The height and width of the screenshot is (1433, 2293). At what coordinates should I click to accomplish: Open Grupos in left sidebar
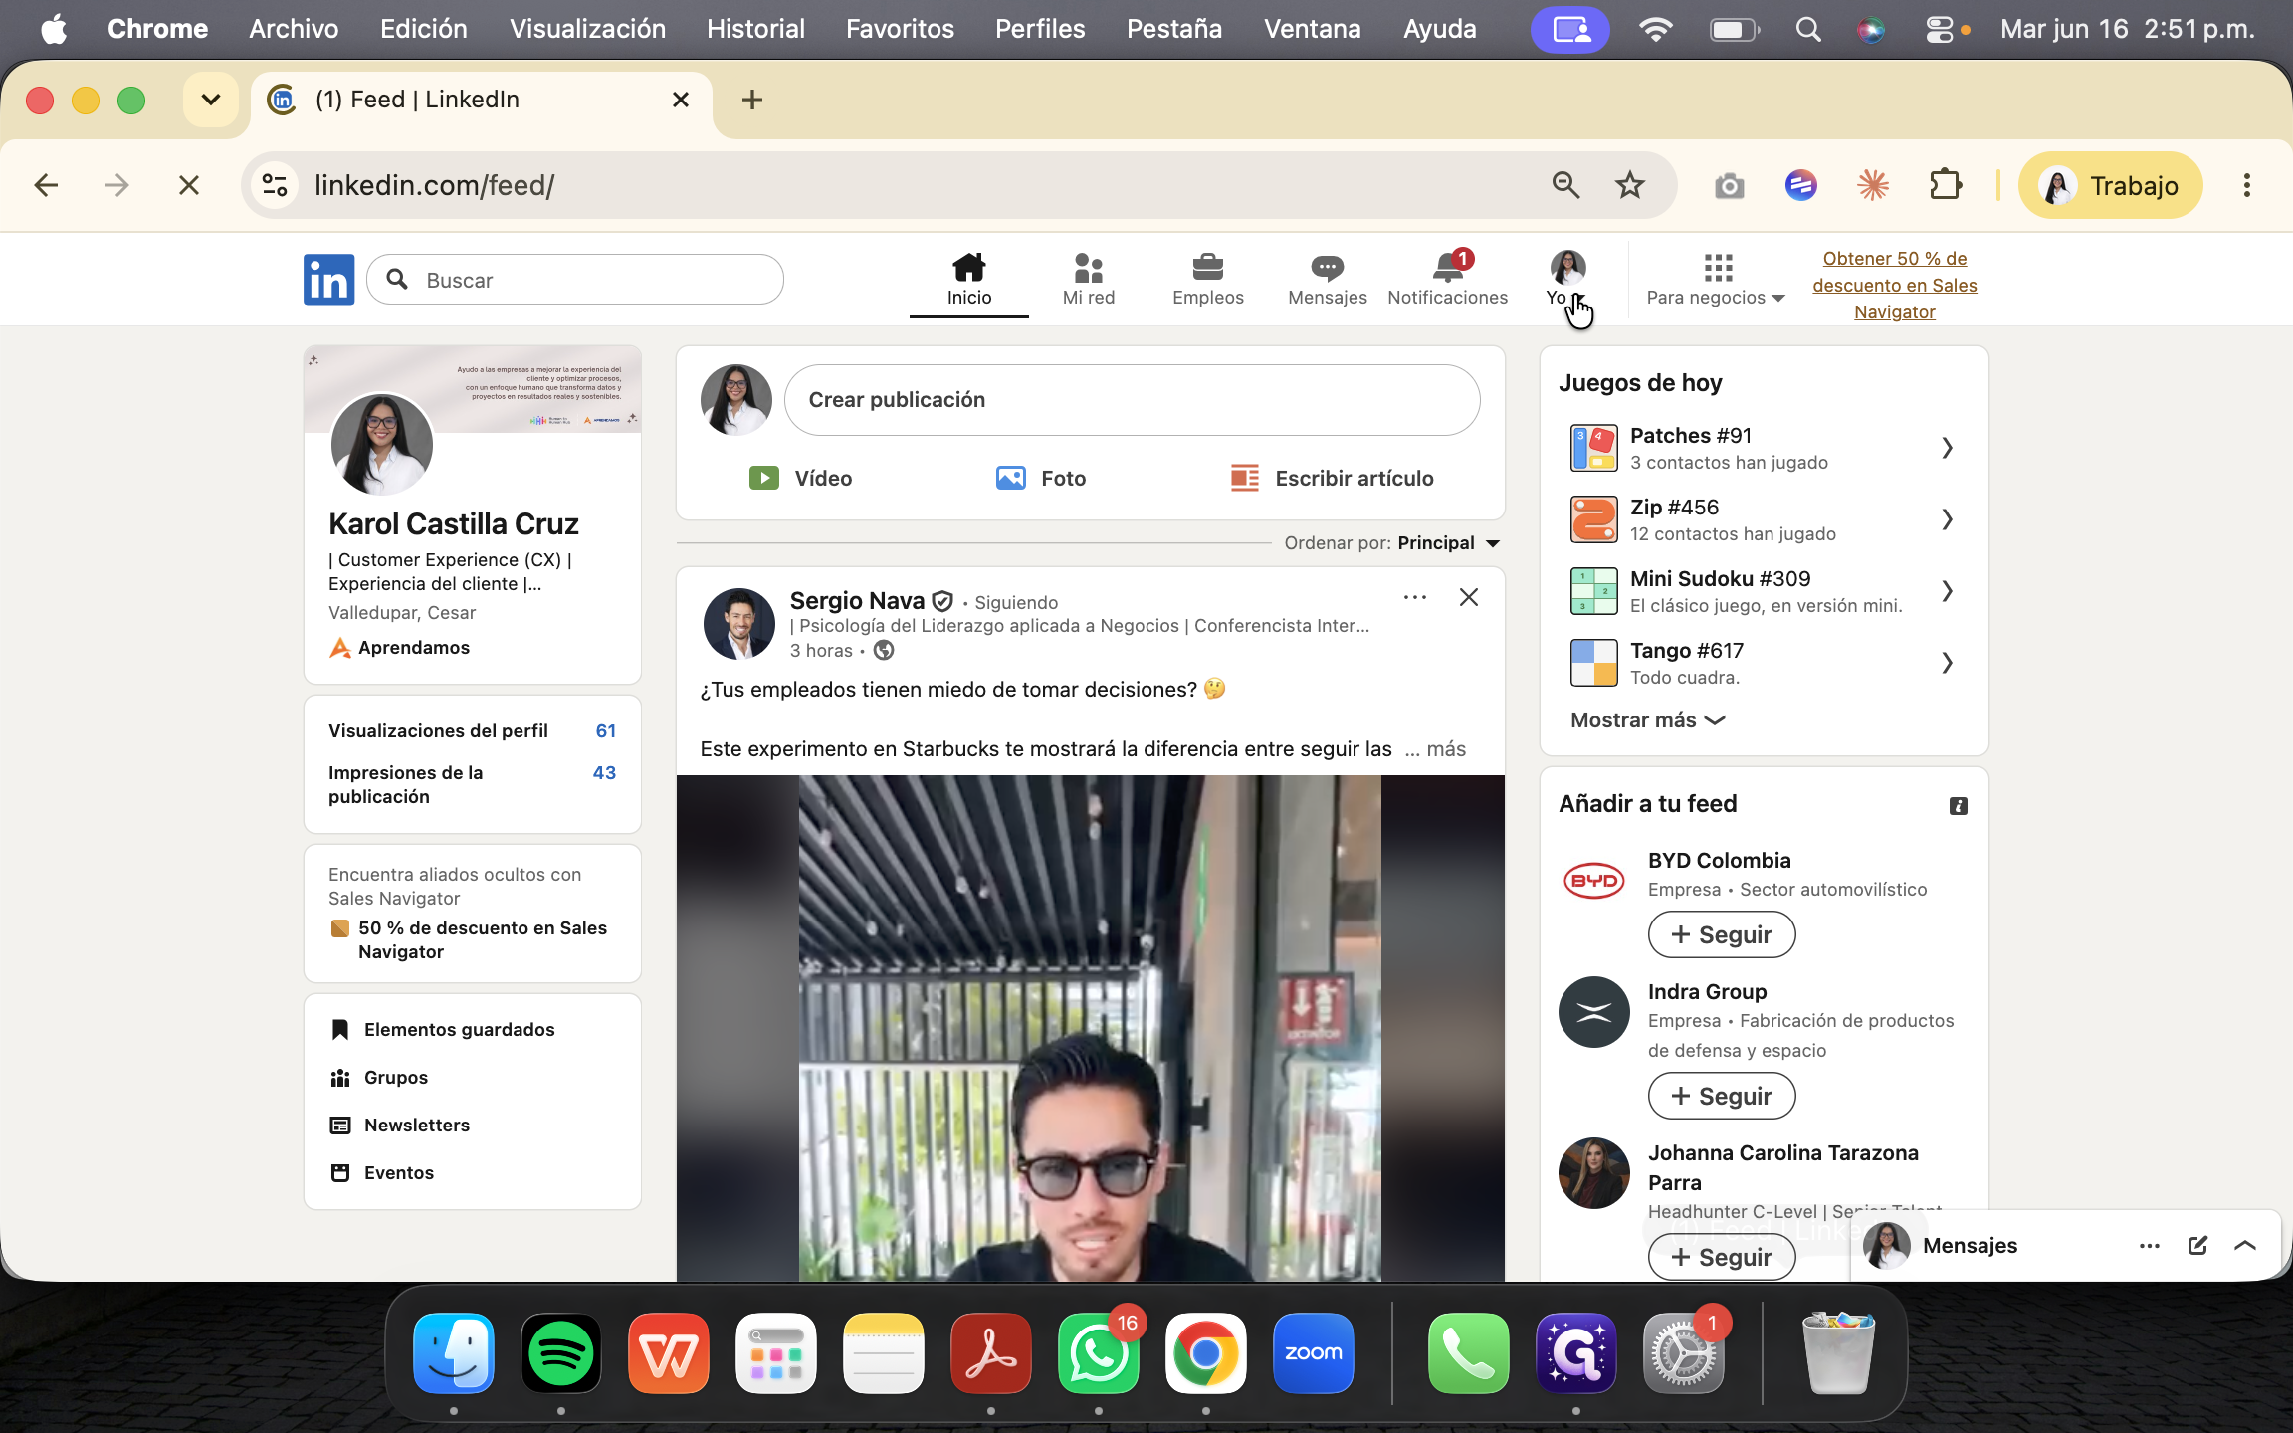pos(378,1077)
